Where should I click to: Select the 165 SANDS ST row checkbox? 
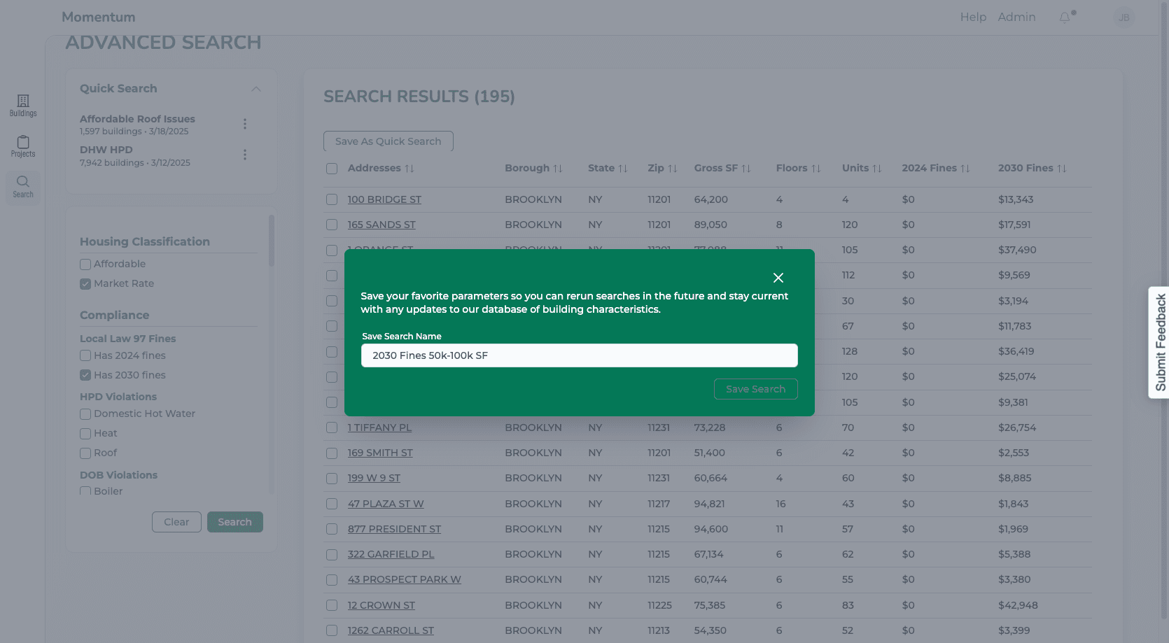pyautogui.click(x=332, y=225)
